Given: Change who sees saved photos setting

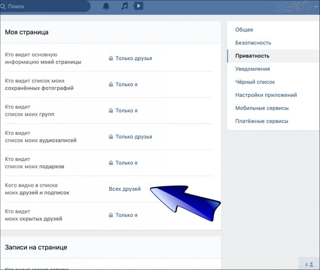Looking at the screenshot, I should (x=123, y=85).
